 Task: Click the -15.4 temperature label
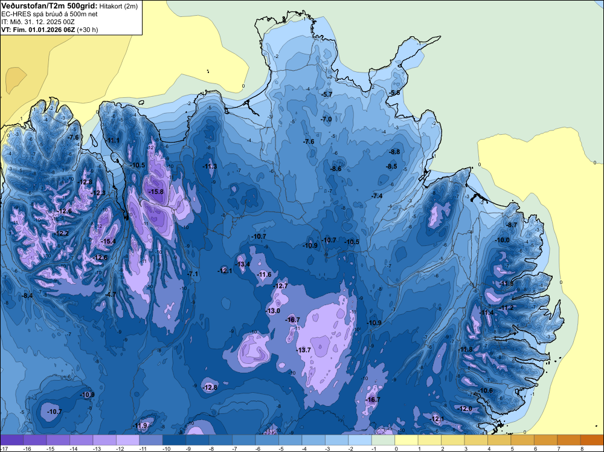[108, 241]
